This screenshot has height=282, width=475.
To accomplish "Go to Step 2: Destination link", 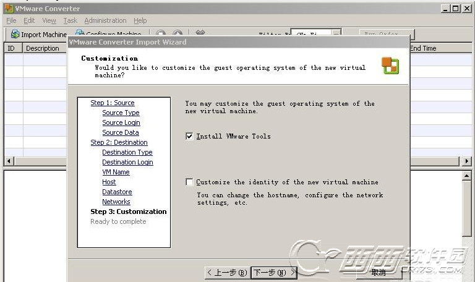I will point(119,142).
